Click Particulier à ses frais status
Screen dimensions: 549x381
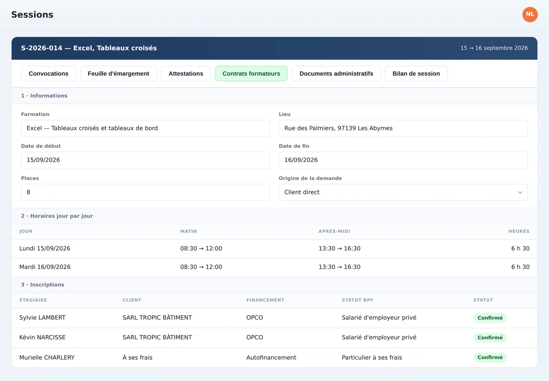372,357
